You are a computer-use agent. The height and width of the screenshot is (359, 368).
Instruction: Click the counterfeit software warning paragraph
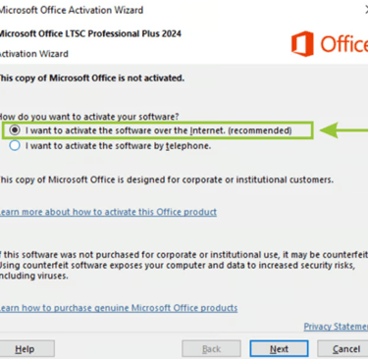click(x=184, y=265)
